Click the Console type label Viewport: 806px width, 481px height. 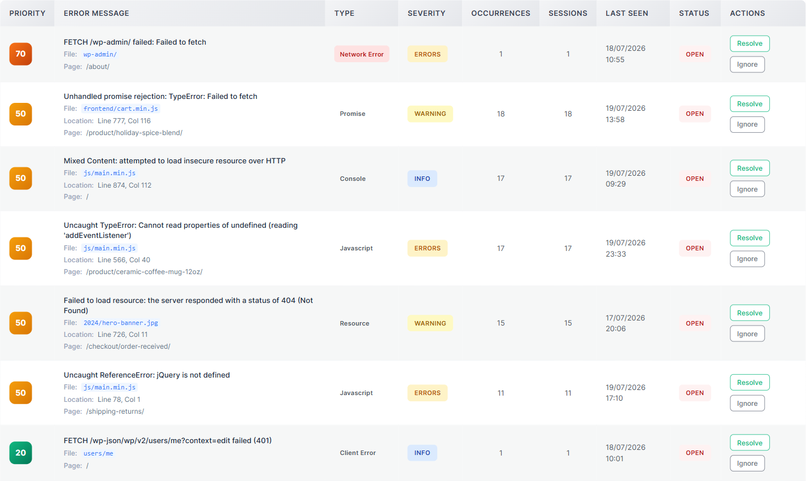click(352, 179)
